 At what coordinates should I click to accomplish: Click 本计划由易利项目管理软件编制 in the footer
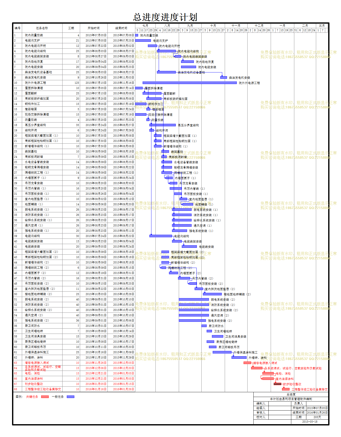[291, 399]
